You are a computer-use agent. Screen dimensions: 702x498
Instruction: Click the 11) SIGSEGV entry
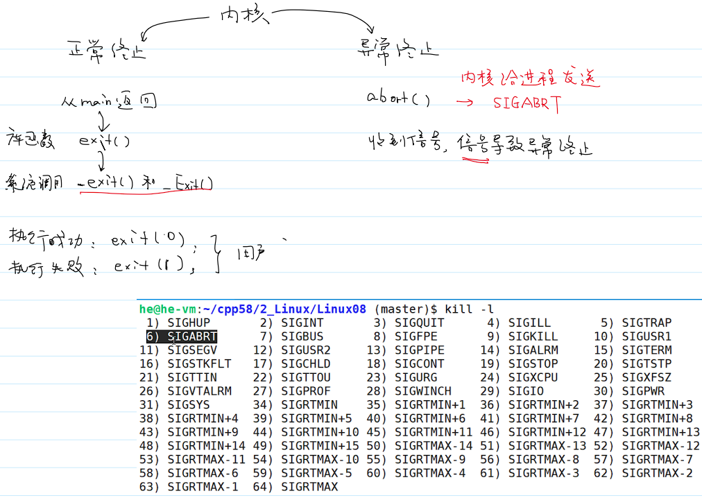[178, 350]
